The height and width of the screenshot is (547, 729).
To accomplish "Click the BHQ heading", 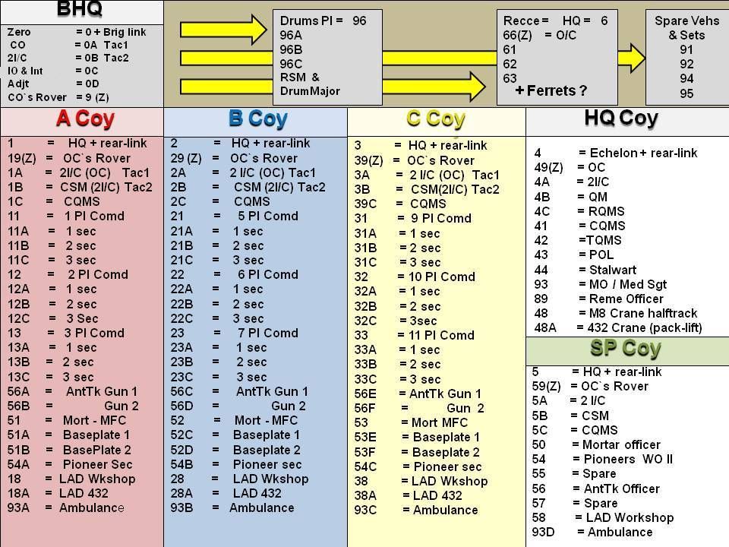I will (x=80, y=8).
